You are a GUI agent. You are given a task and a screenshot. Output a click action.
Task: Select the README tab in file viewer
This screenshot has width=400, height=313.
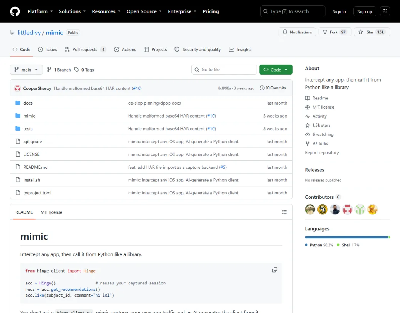click(x=24, y=212)
